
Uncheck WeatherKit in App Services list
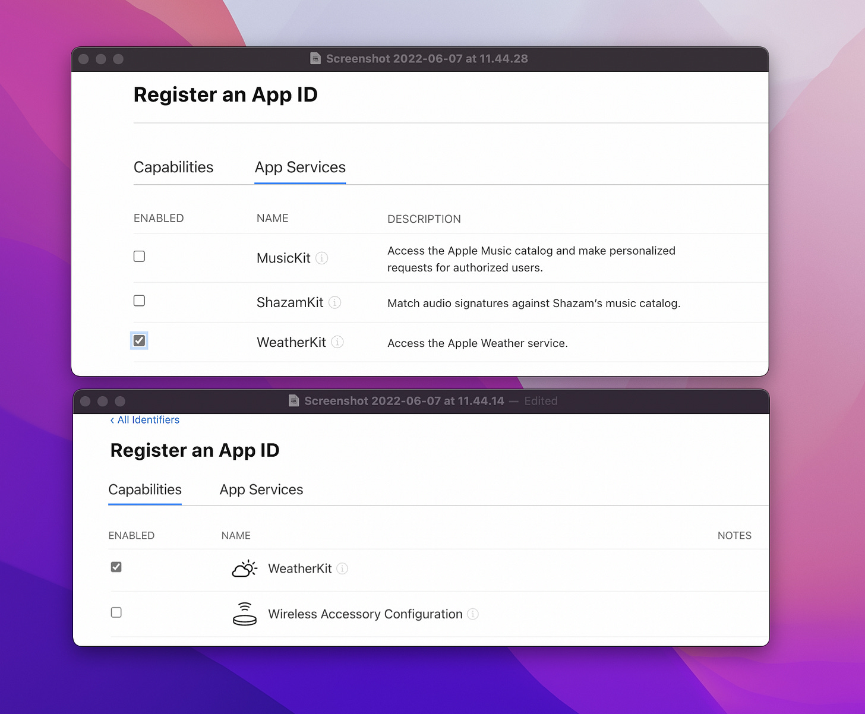pyautogui.click(x=139, y=340)
